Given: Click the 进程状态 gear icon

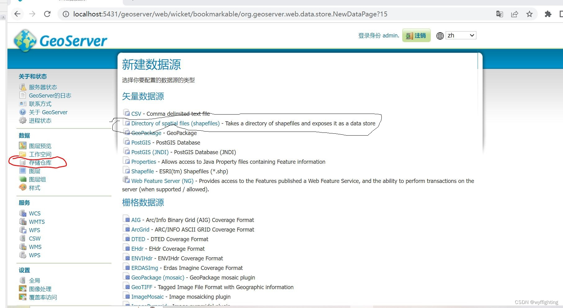Looking at the screenshot, I should [23, 120].
